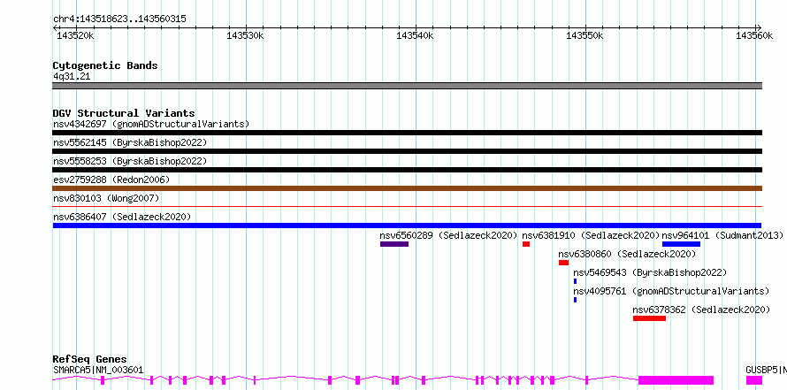787x390 pixels.
Task: Click the black bar for nsv4342697
Action: (408, 133)
